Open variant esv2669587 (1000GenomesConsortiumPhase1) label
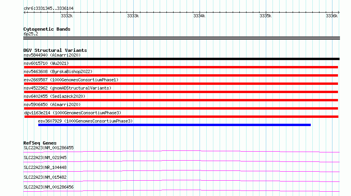This screenshot has width=351, height=196. 71,80
